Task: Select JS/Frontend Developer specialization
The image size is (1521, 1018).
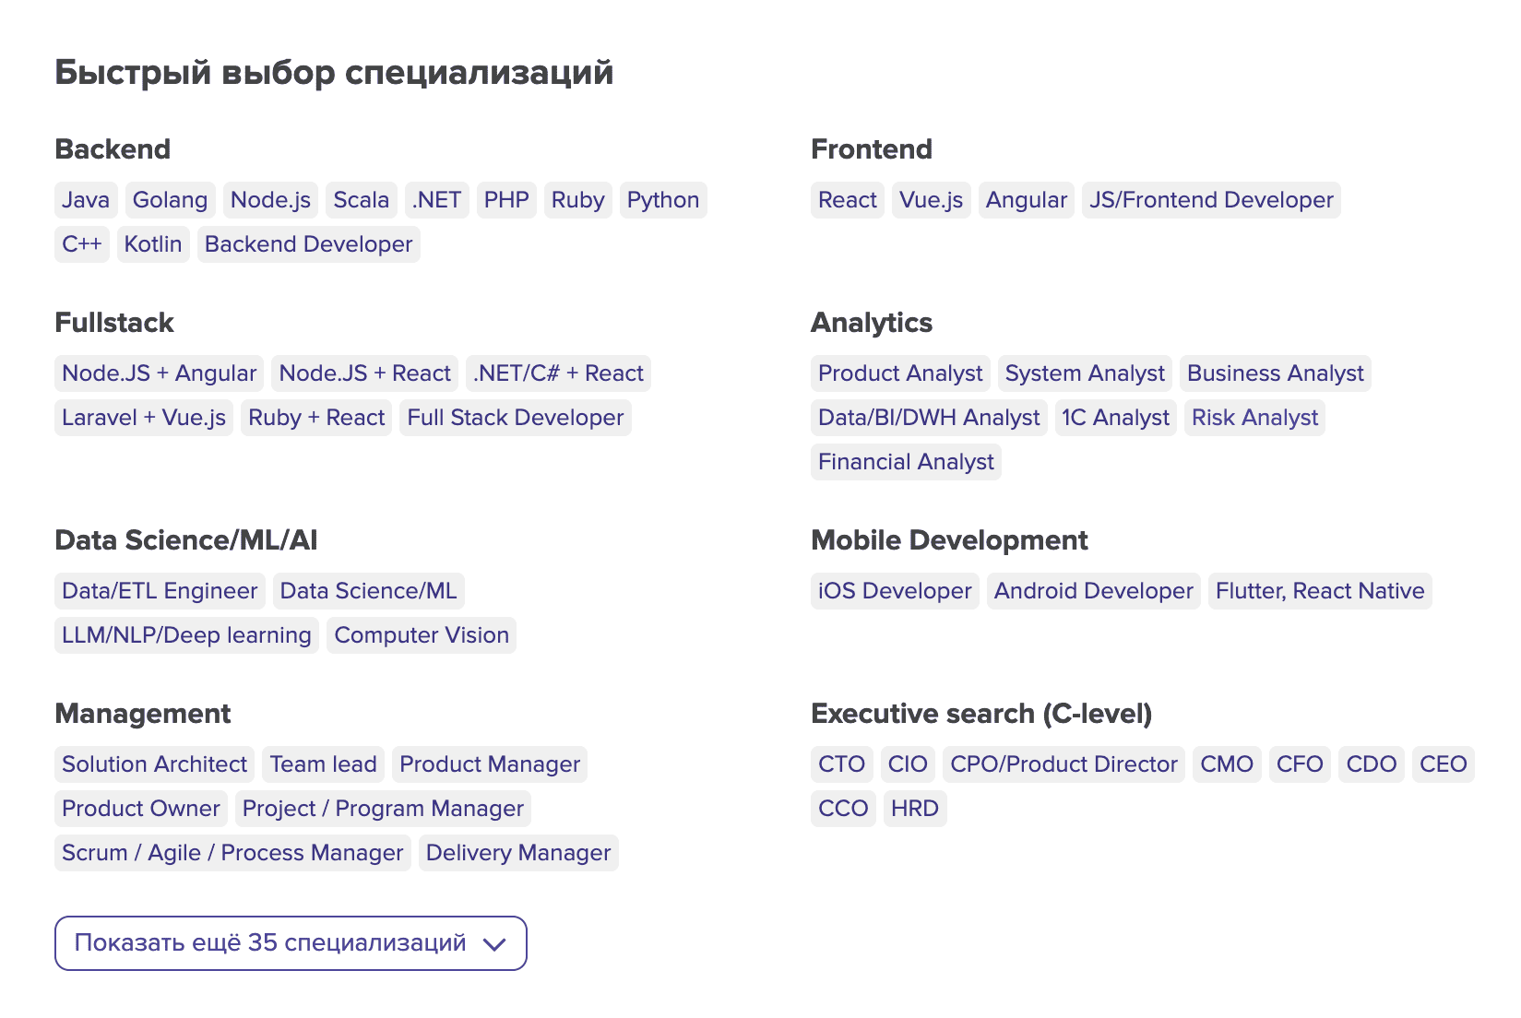Action: pyautogui.click(x=1210, y=200)
